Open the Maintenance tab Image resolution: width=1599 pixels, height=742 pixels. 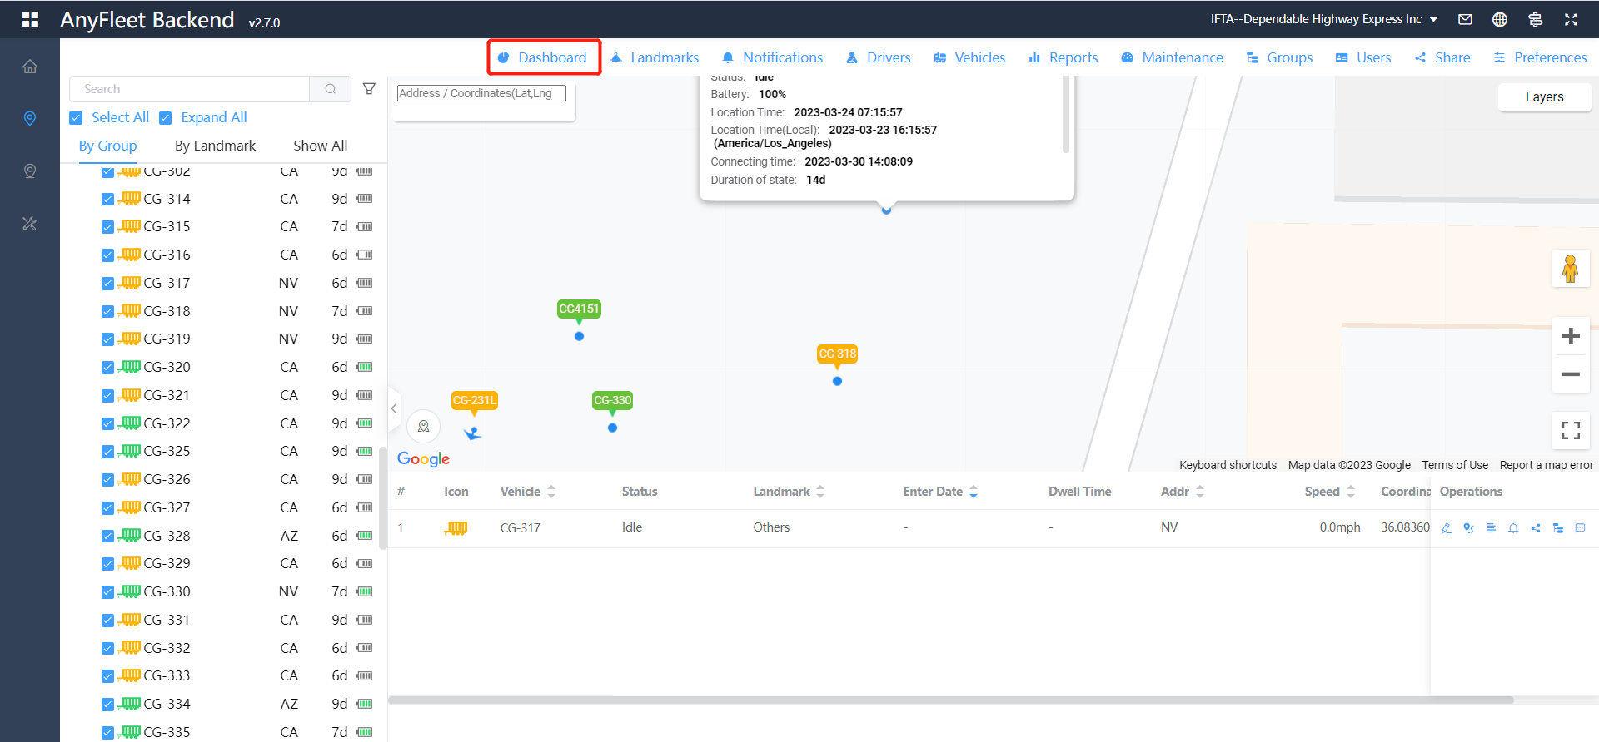1173,57
